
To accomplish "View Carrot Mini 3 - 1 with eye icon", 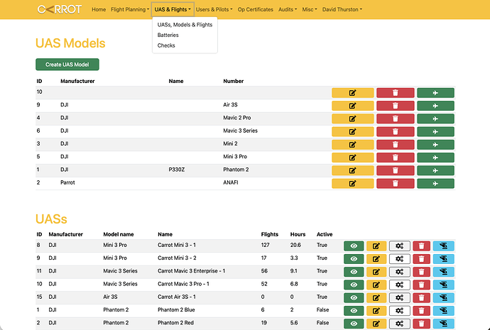I will [354, 246].
